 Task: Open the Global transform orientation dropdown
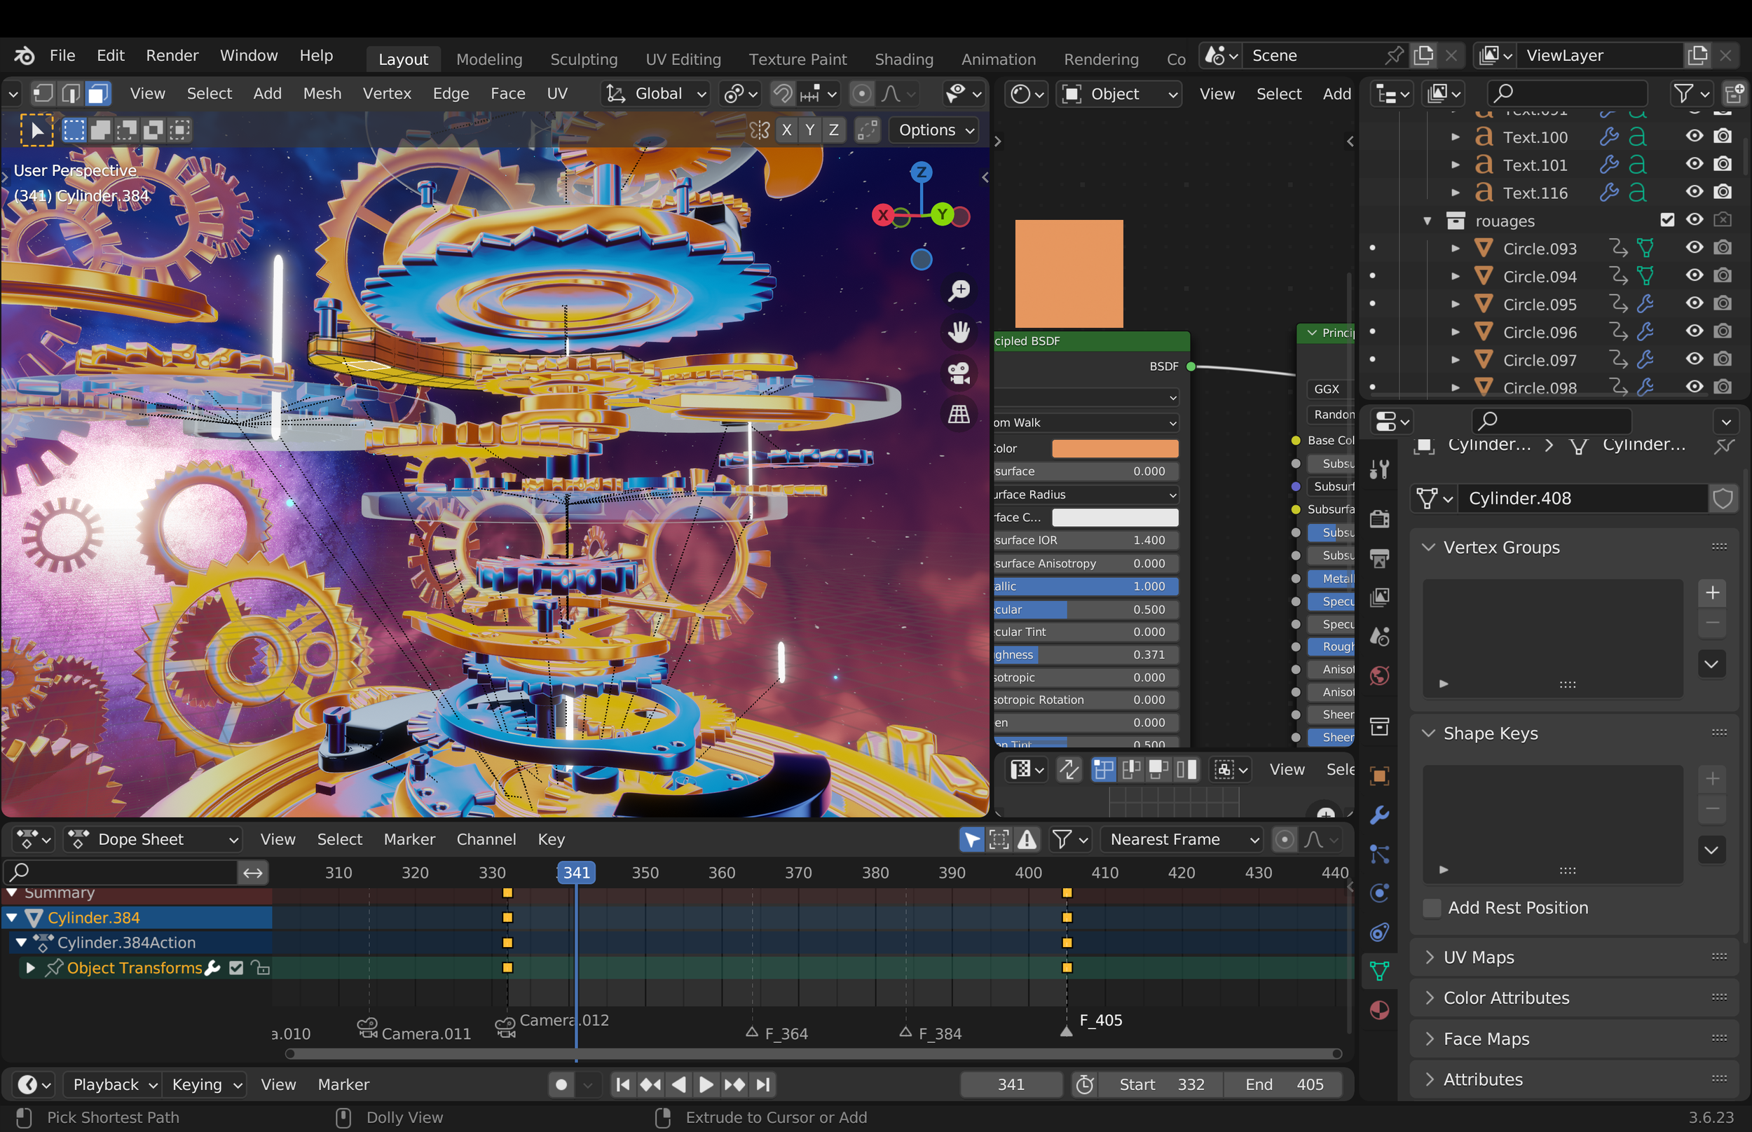(x=657, y=93)
